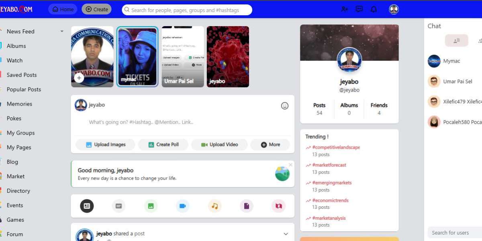
Task: Switch the feed filter to text posts
Action: (118, 206)
